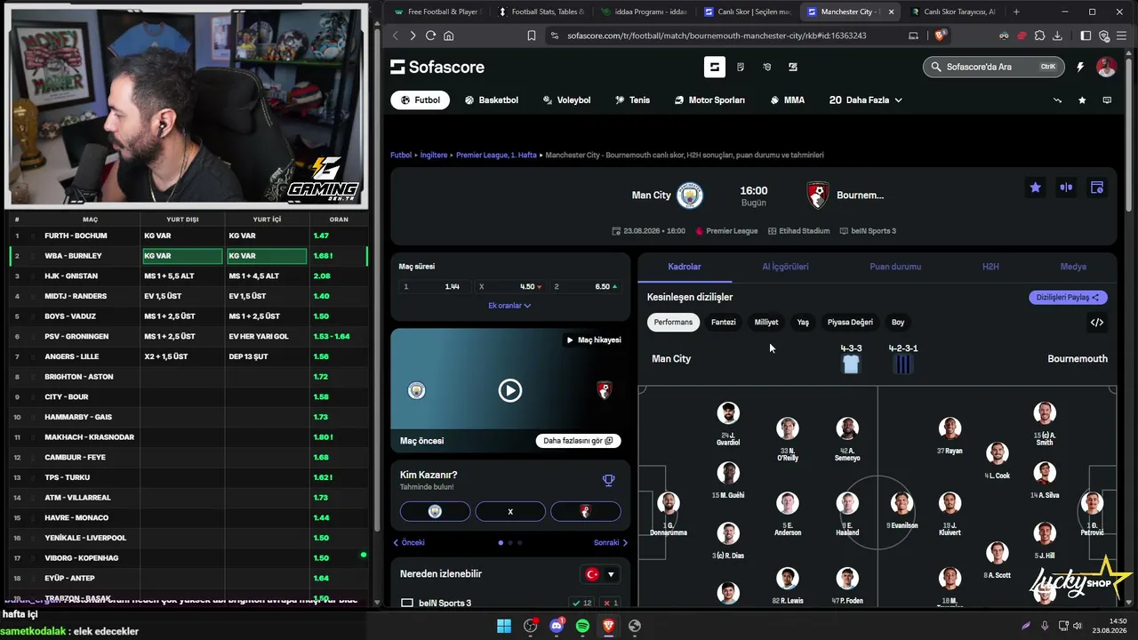The image size is (1138, 640).
Task: Click the İngiltere breadcrumb link
Action: 434,156
